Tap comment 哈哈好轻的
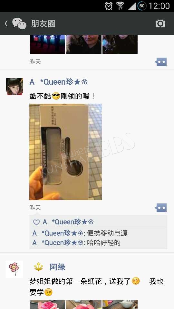 coord(103,243)
